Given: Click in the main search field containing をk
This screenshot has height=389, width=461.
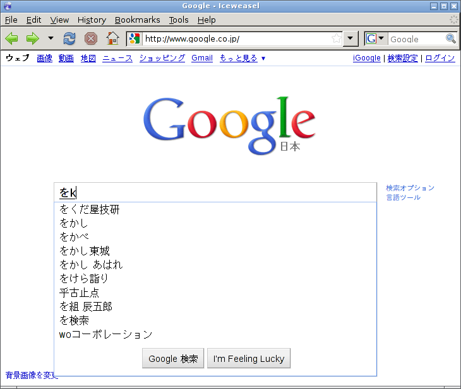Looking at the screenshot, I should (x=215, y=192).
